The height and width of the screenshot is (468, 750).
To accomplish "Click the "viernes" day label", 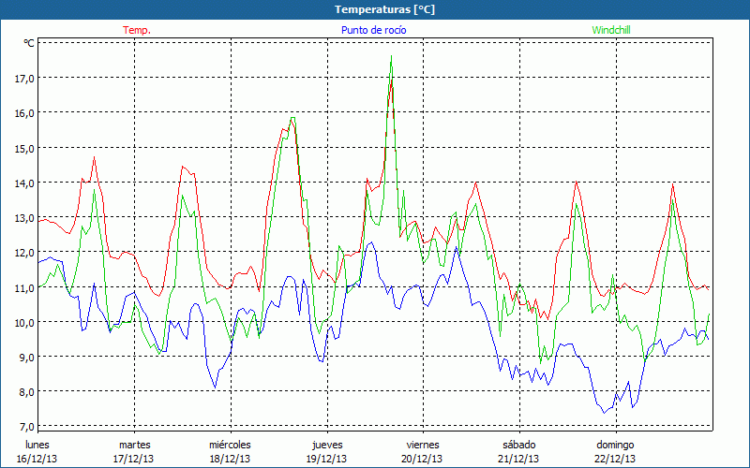I will pyautogui.click(x=423, y=445).
